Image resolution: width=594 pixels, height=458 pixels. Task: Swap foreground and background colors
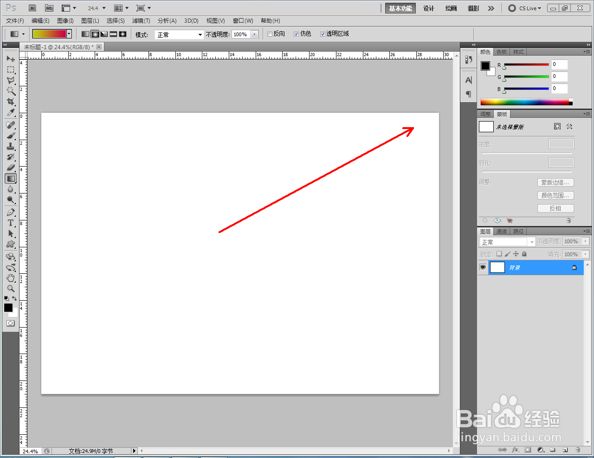pos(15,298)
